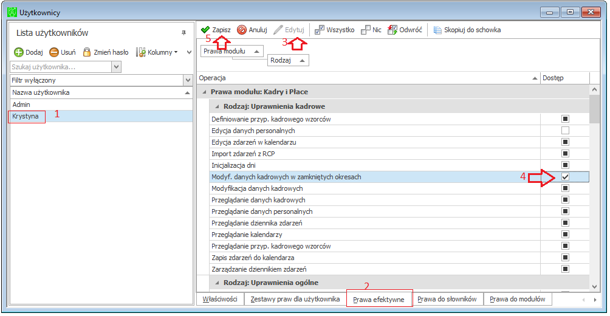Clear all rights with the Nic icon

366,30
